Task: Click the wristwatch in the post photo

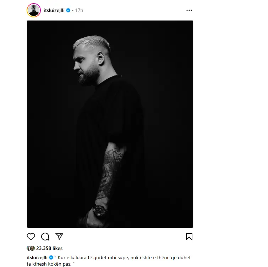Action: click(100, 211)
